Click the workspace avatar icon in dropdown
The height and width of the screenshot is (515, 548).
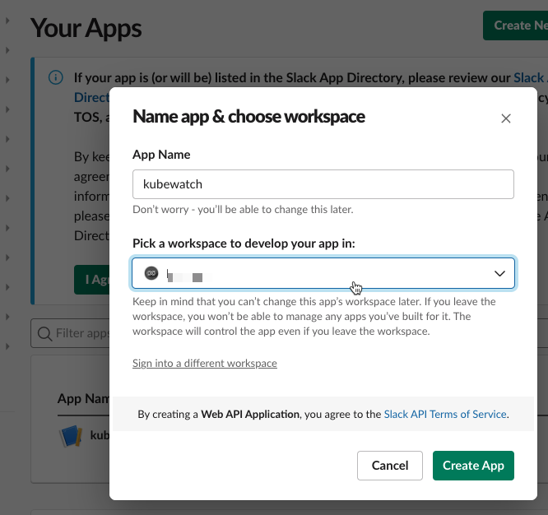click(151, 273)
